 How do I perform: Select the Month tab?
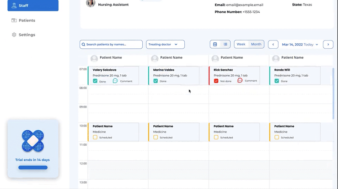pos(256,44)
